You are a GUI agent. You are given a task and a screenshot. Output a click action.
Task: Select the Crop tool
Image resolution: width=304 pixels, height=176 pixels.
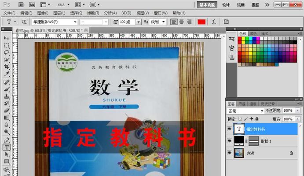click(7, 67)
